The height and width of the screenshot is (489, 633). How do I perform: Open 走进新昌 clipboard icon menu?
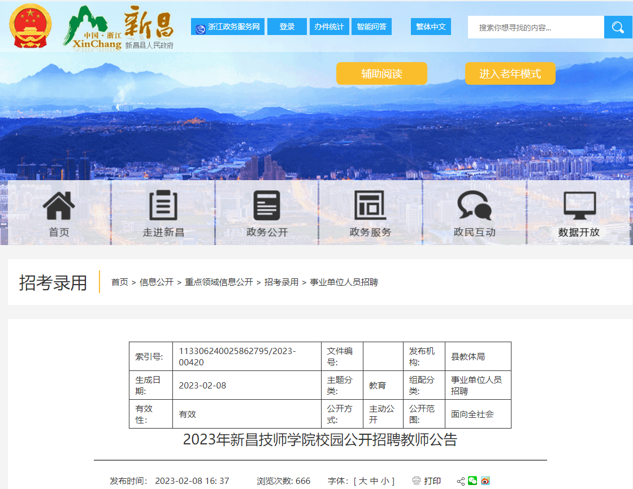click(163, 206)
